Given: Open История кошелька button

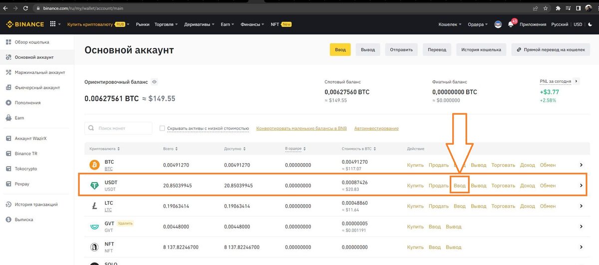Looking at the screenshot, I should click(481, 49).
